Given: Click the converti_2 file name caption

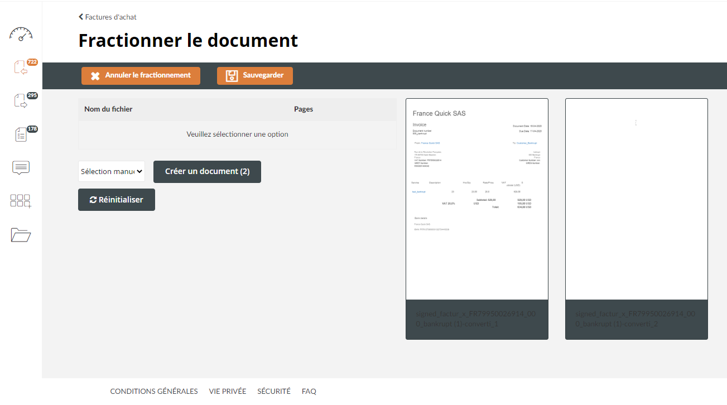Looking at the screenshot, I should 635,319.
